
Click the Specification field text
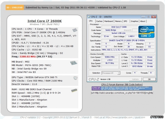128,40
